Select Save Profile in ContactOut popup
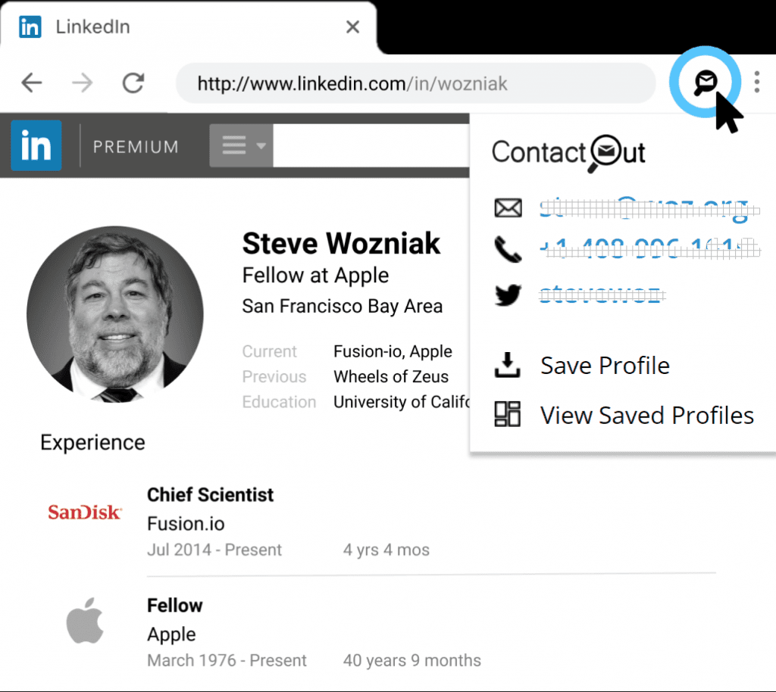 604,366
